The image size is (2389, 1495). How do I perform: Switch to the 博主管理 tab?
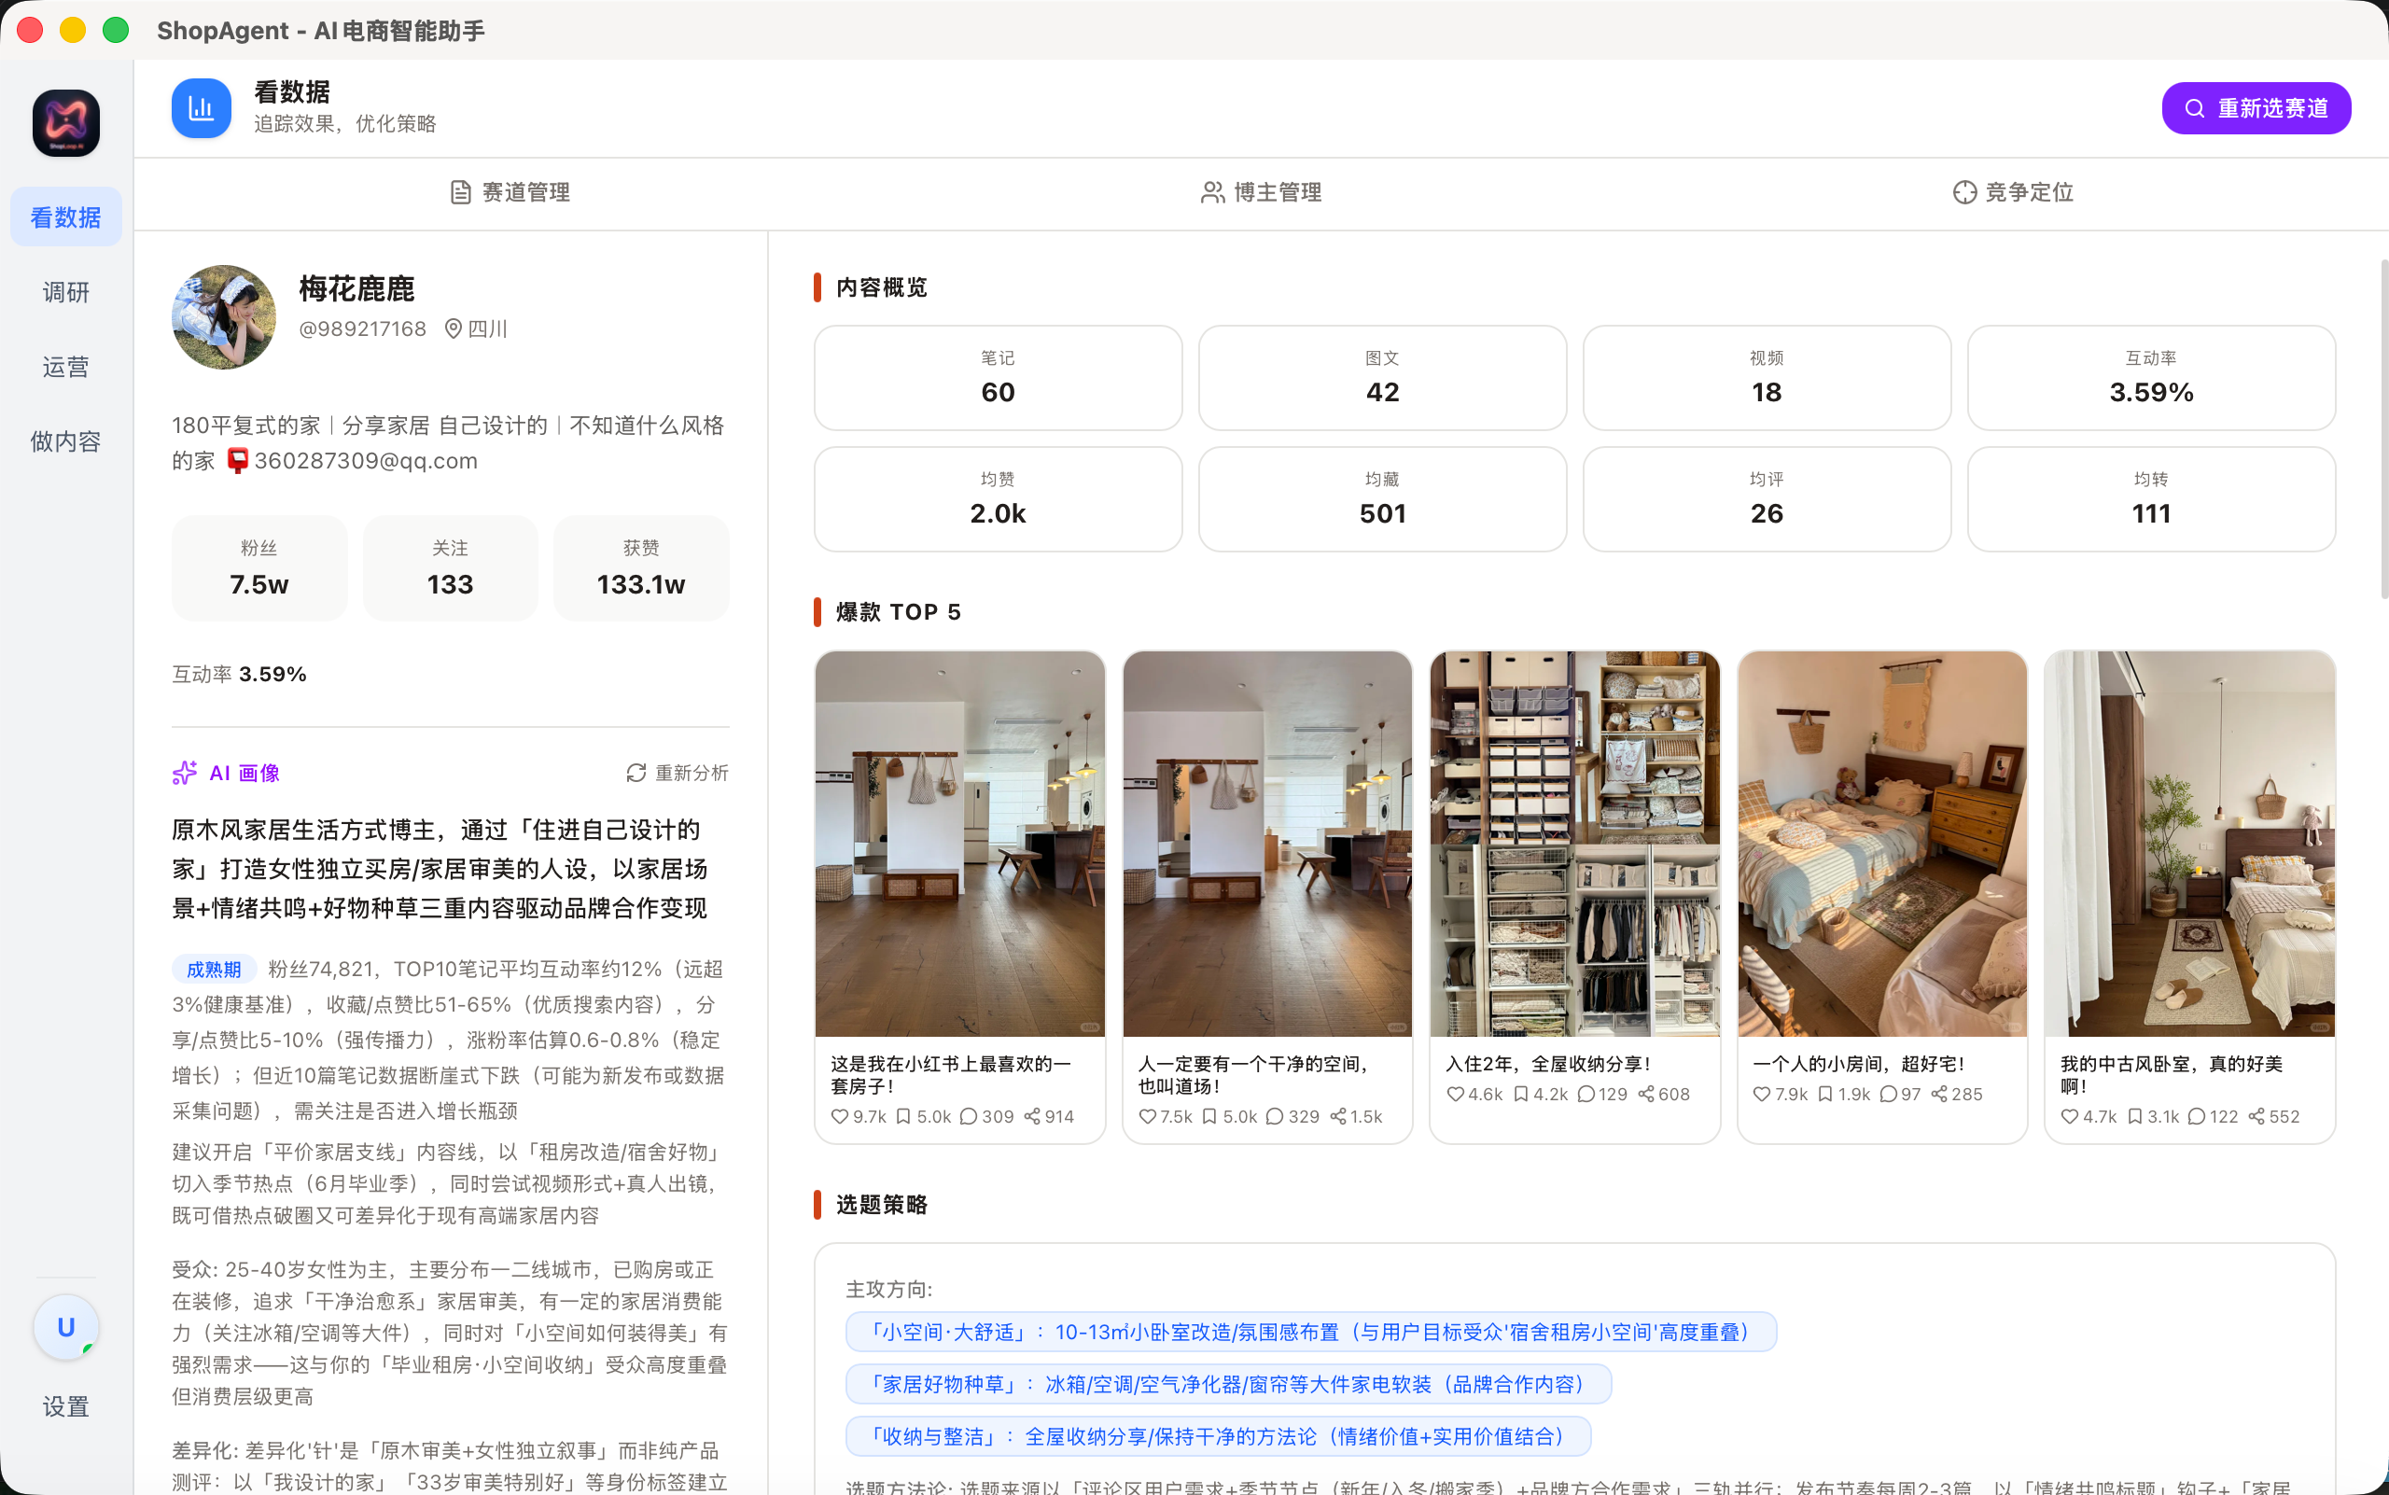tap(1262, 192)
